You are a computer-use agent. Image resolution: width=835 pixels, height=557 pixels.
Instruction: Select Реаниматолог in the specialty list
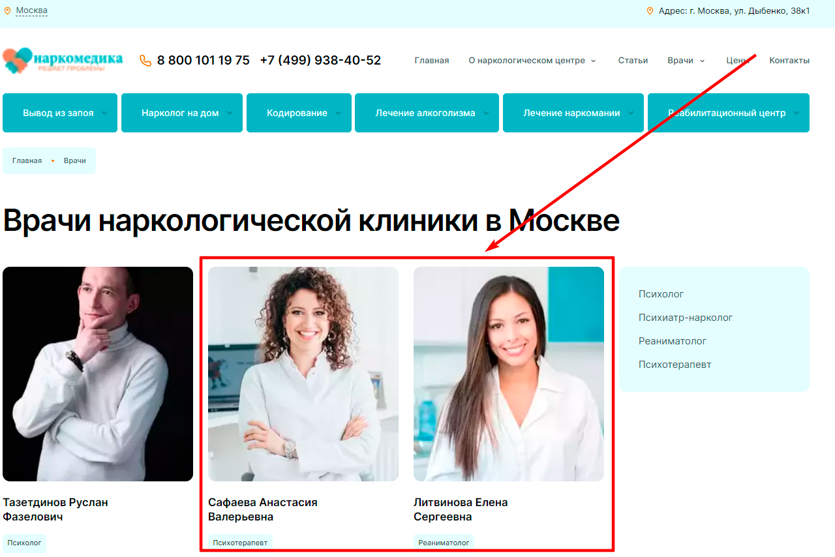(x=673, y=341)
